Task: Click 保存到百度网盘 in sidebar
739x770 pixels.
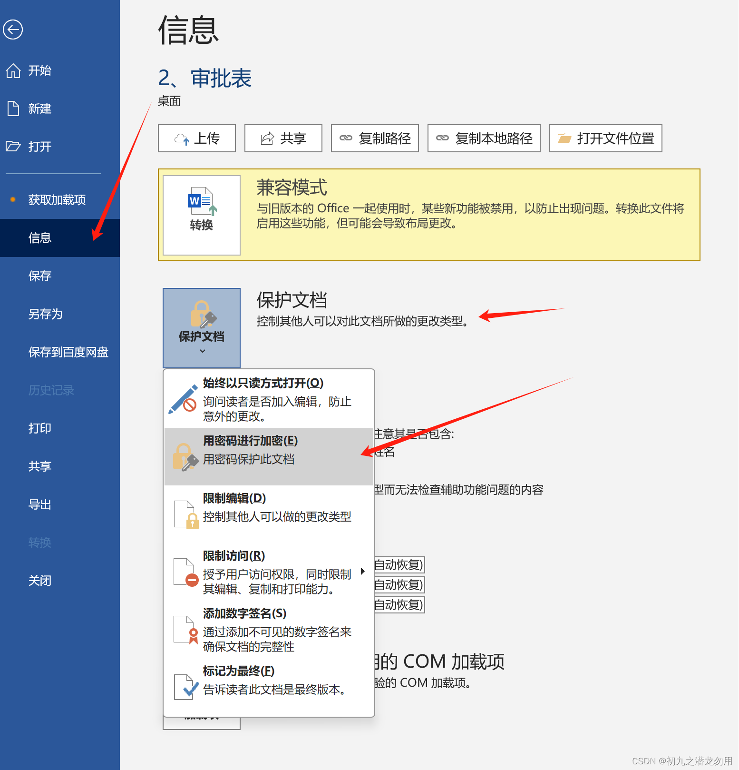Action: [x=60, y=352]
